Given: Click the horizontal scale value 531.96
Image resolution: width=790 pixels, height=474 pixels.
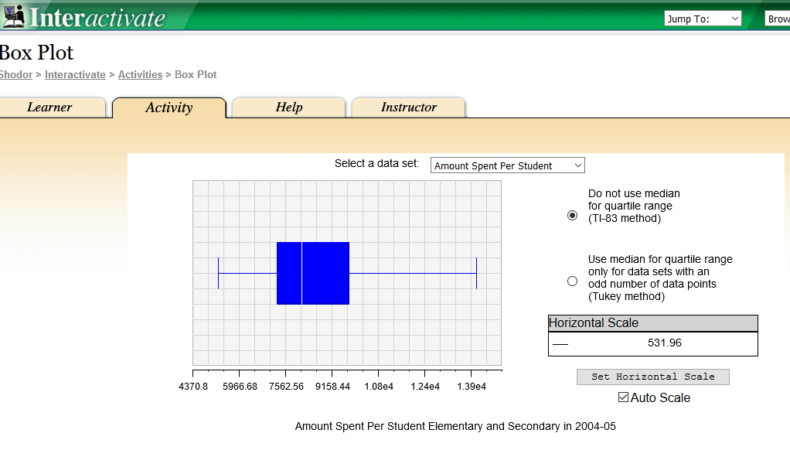Looking at the screenshot, I should click(665, 343).
